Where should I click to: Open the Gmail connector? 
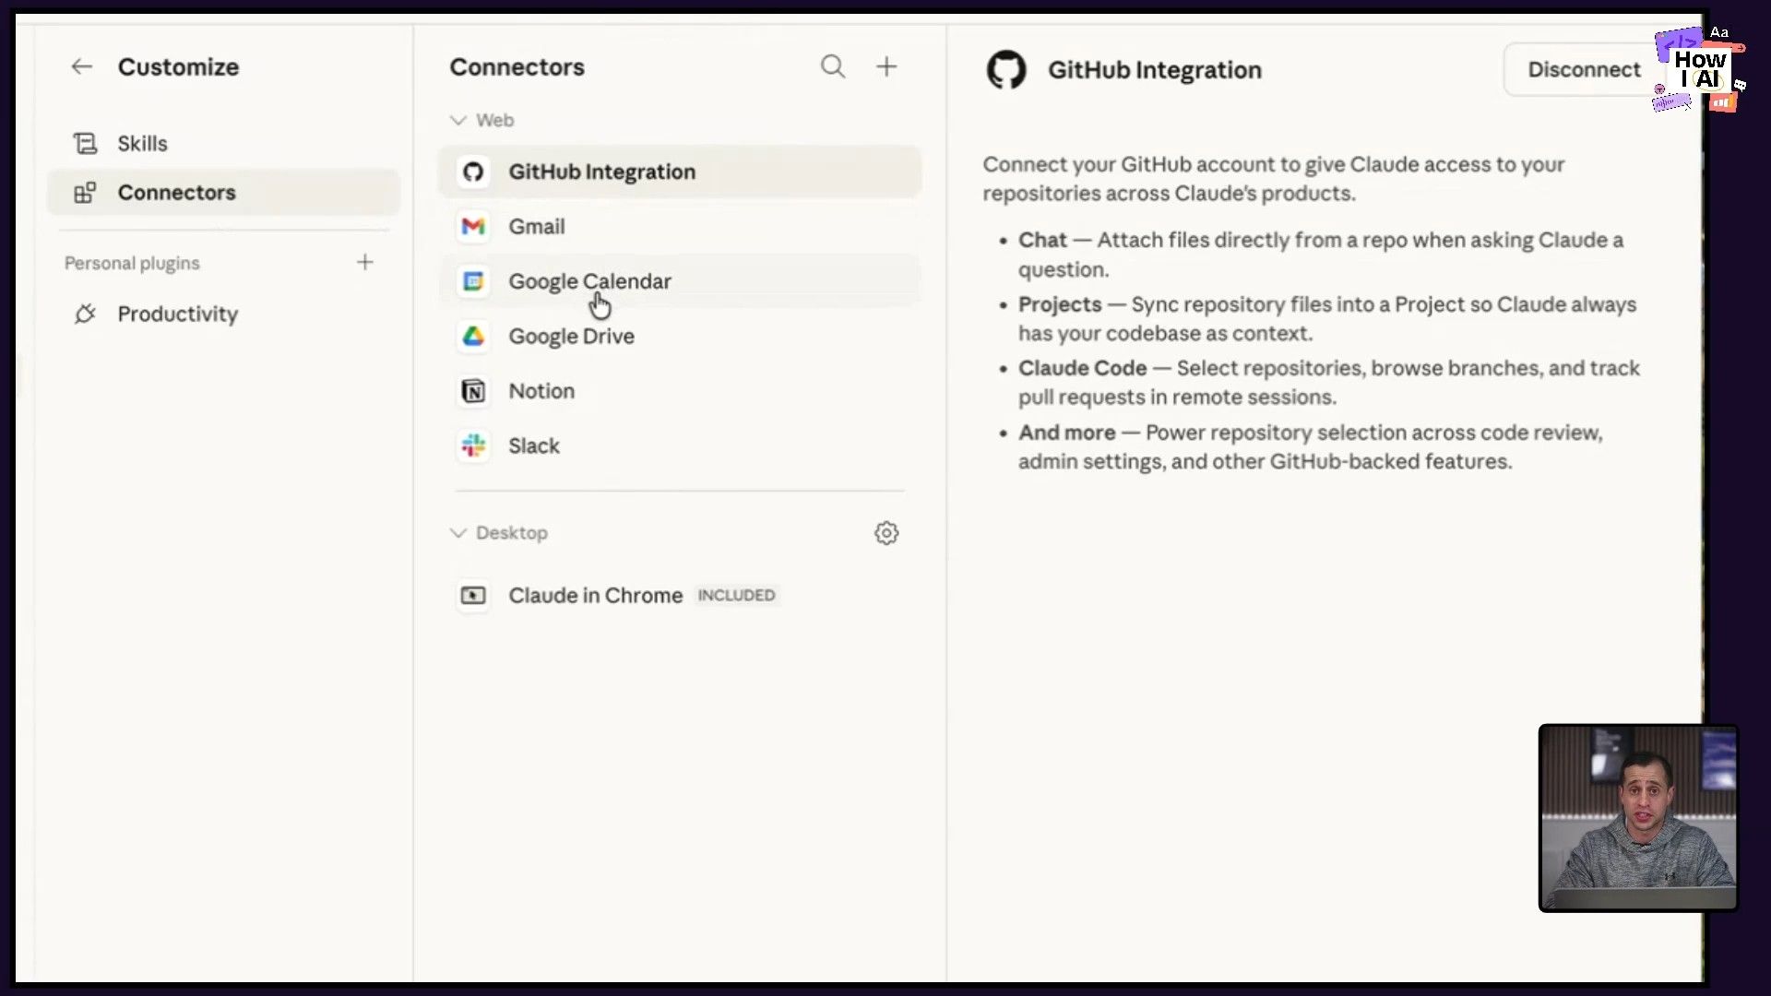pyautogui.click(x=680, y=227)
